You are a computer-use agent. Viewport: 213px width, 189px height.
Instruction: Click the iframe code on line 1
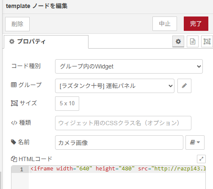coord(118,169)
